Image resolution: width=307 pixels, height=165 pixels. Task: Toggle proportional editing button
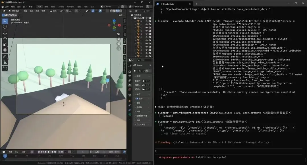click(x=76, y=11)
